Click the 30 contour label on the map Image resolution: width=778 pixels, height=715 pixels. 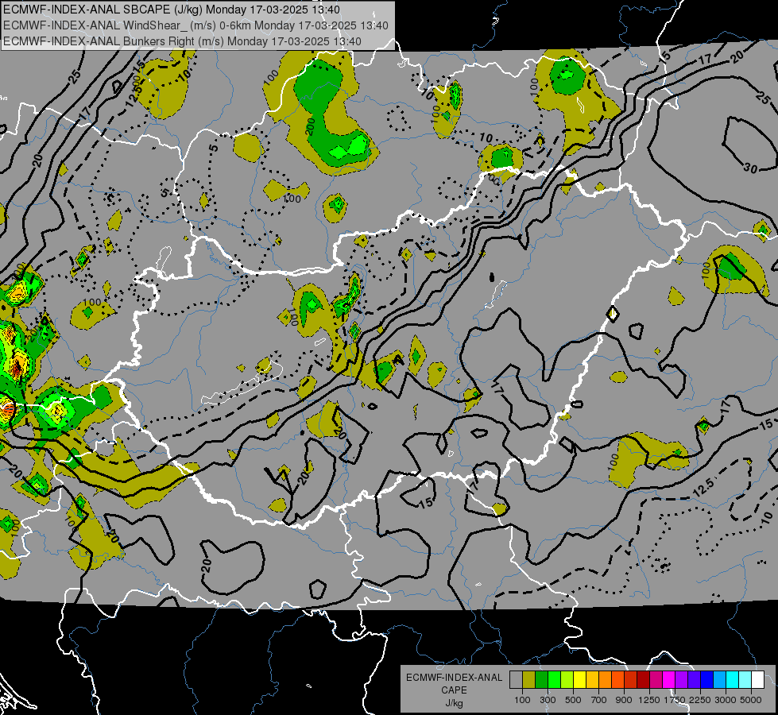(x=751, y=168)
